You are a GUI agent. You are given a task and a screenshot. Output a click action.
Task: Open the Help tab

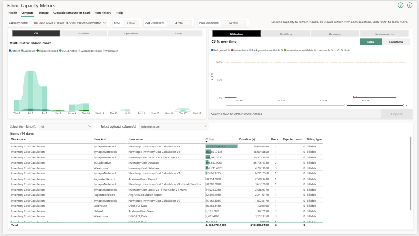click(x=119, y=13)
